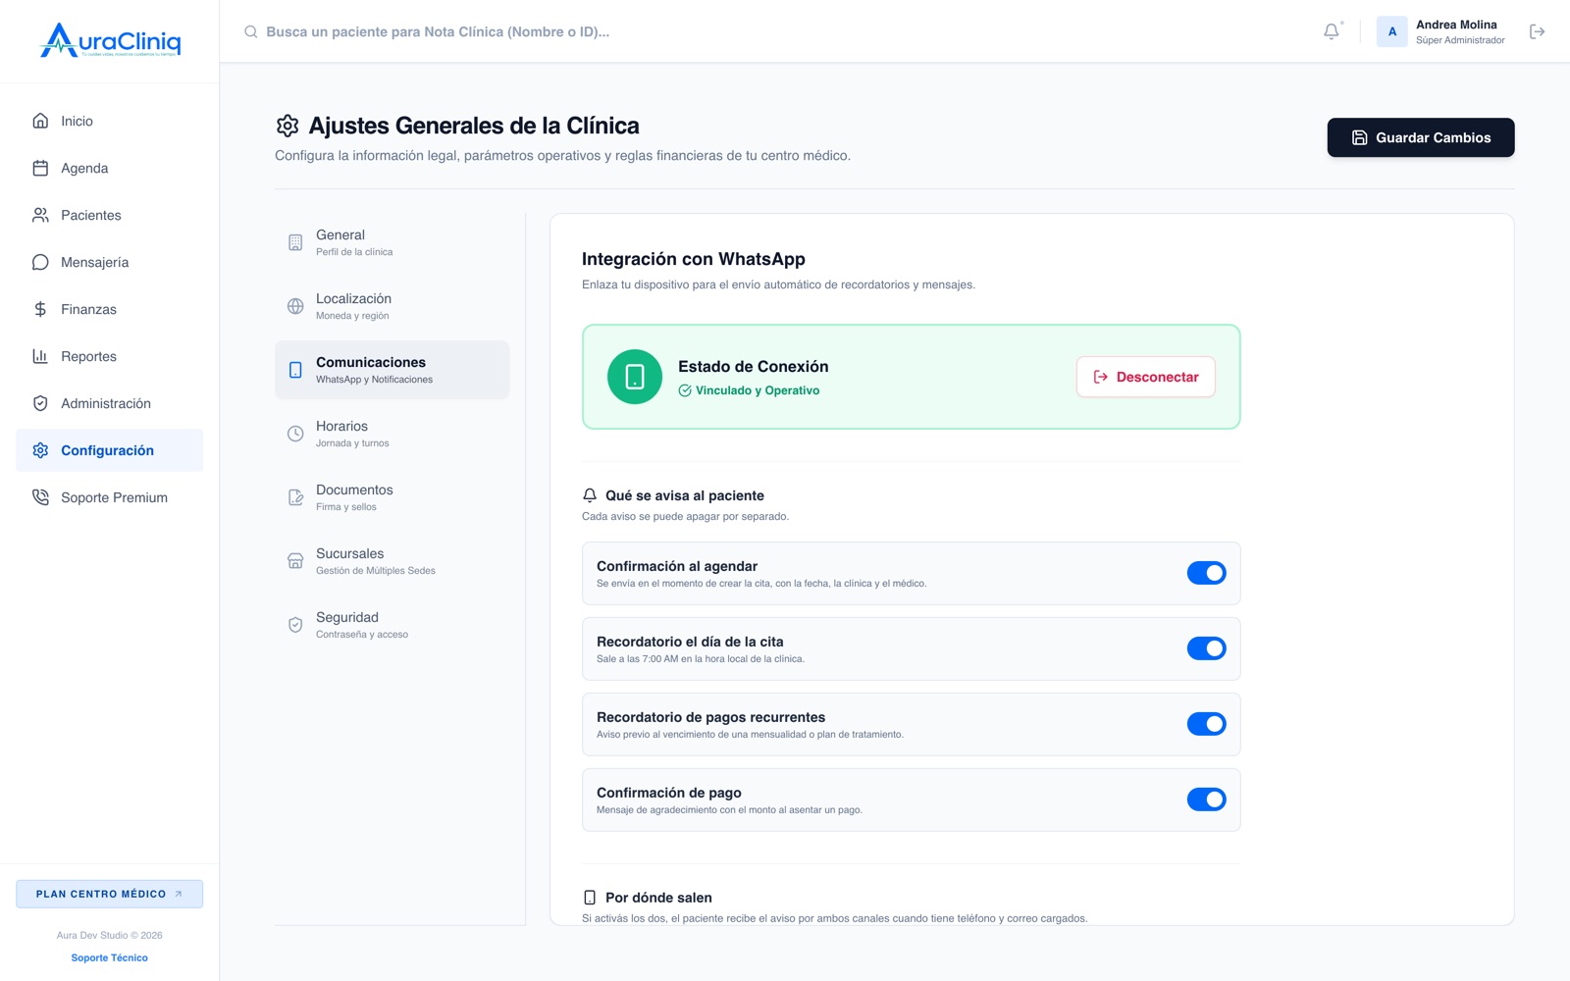
Task: Click the logout icon beside Andrea Molina
Action: click(1538, 31)
